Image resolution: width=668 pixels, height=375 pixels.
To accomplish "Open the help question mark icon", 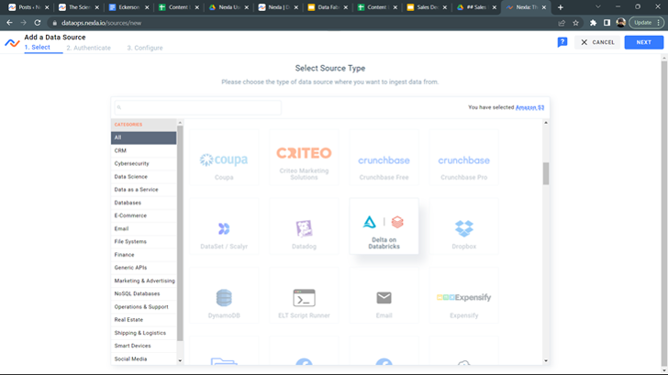I will pyautogui.click(x=562, y=42).
